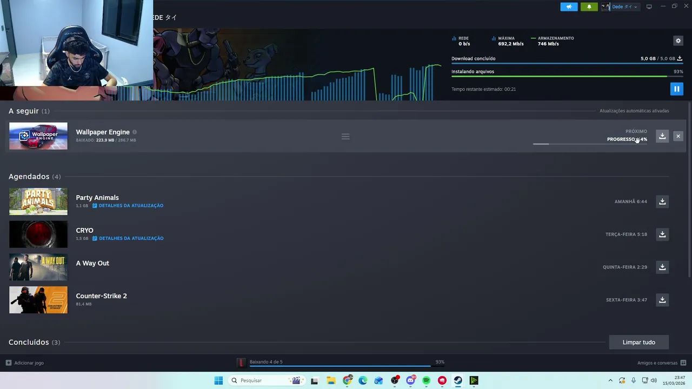Click the microphone tray icon
This screenshot has width=692, height=389.
click(x=633, y=380)
